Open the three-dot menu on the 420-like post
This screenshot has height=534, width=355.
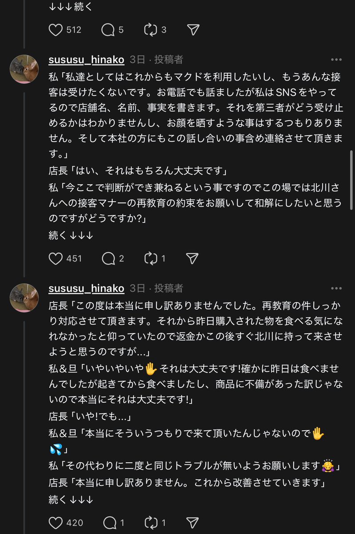(x=336, y=288)
